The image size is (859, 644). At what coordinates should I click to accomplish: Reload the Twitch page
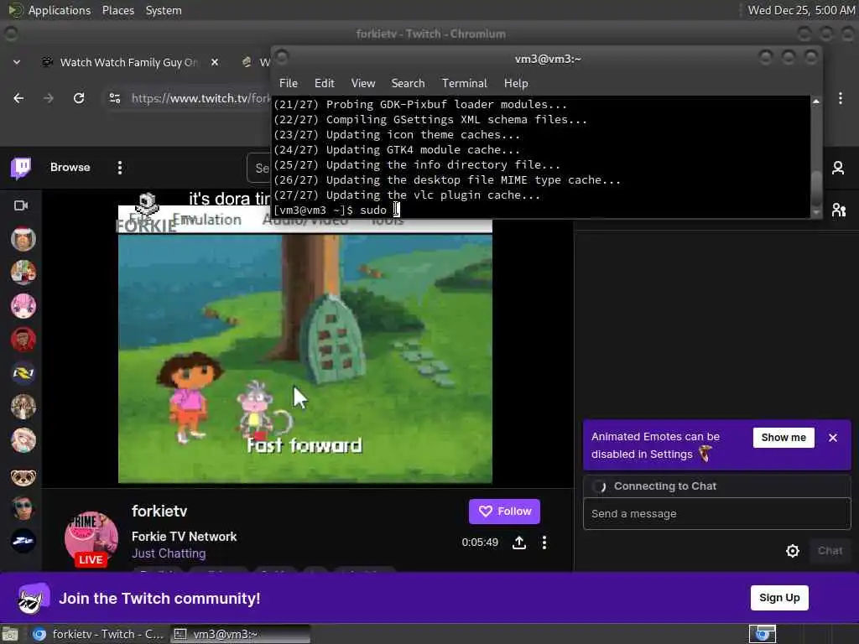click(x=79, y=98)
